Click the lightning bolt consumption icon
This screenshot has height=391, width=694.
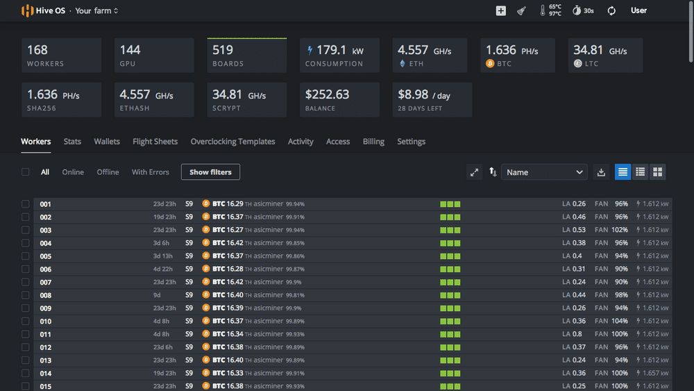pyautogui.click(x=310, y=51)
